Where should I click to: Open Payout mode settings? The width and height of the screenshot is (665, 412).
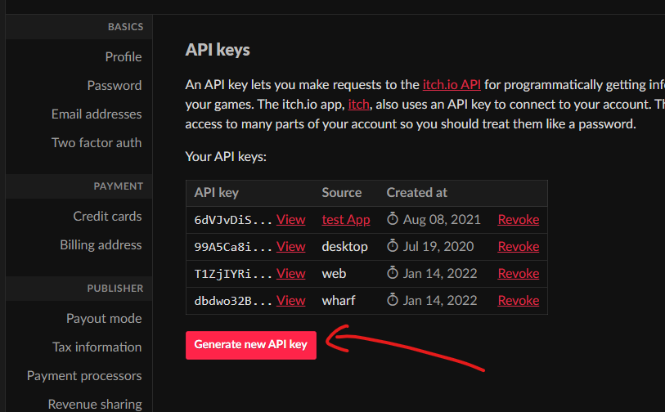click(104, 318)
